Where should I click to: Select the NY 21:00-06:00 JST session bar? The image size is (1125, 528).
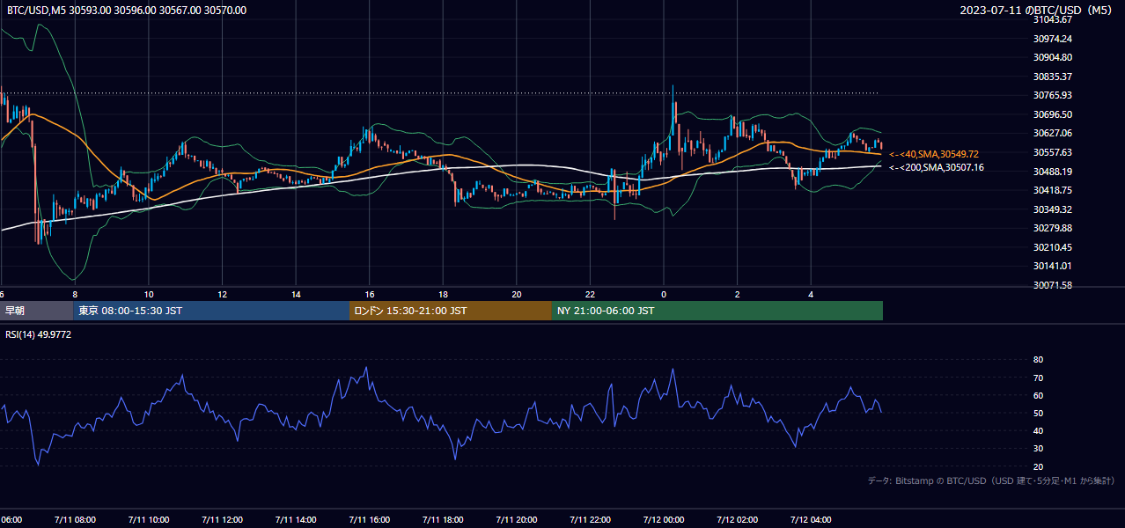point(717,311)
